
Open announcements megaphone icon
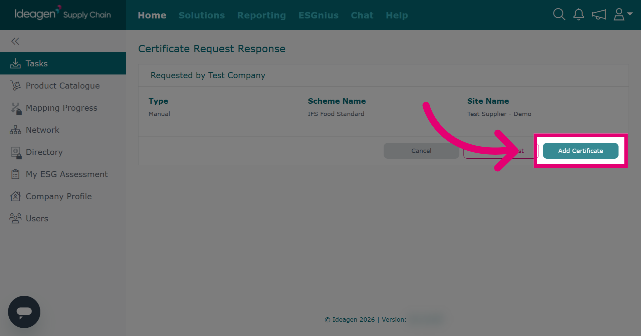pos(599,15)
